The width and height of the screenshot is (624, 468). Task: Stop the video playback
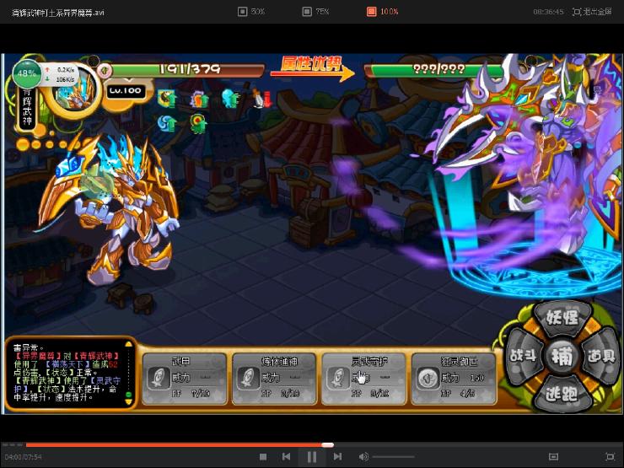[x=262, y=457]
